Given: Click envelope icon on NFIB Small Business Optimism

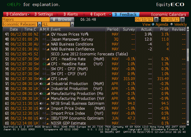Looking at the screenshot, I should pos(44,103).
